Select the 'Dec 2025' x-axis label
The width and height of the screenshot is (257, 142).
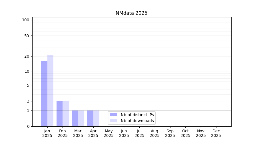pos(216,133)
